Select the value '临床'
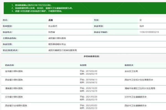The width and height of the screenshot is (166, 110). (142, 26)
